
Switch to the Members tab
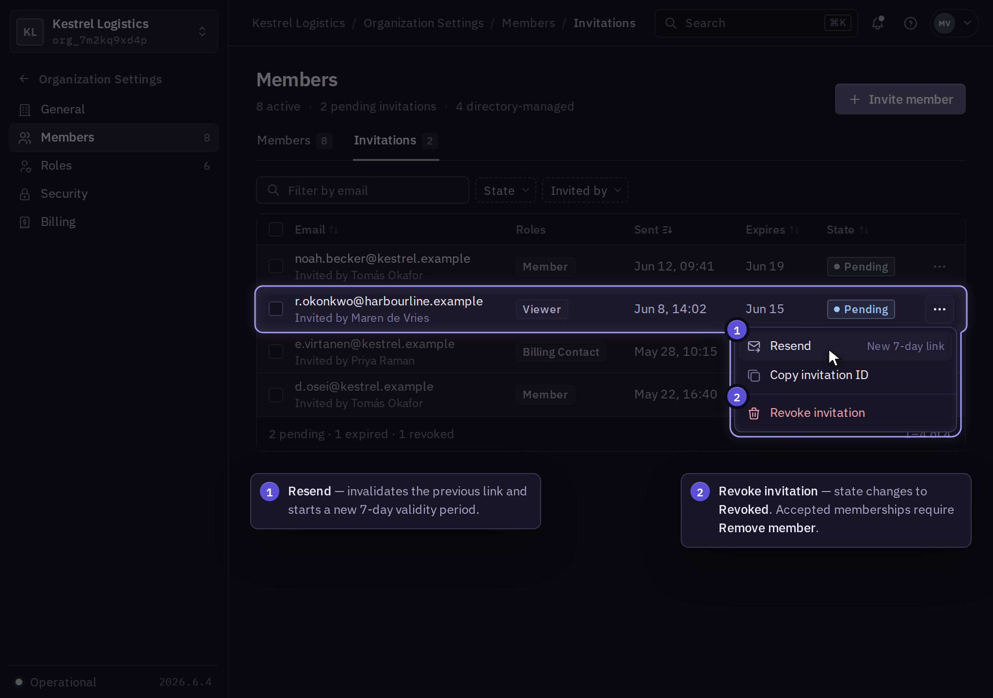[x=294, y=141]
